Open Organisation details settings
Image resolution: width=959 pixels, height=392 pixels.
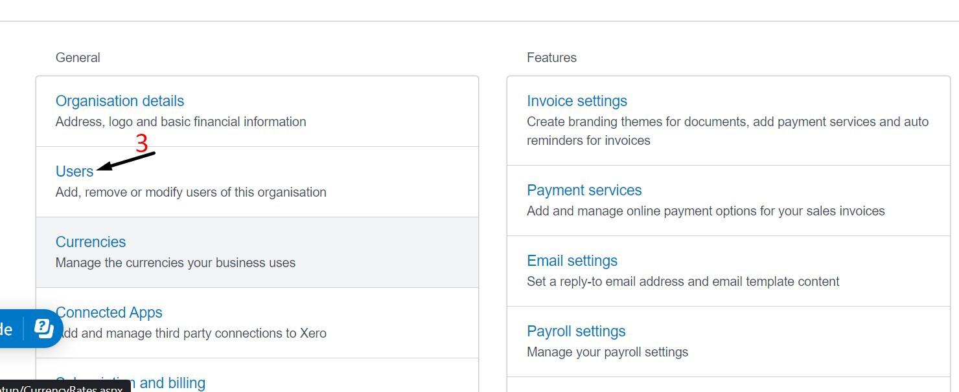tap(120, 101)
